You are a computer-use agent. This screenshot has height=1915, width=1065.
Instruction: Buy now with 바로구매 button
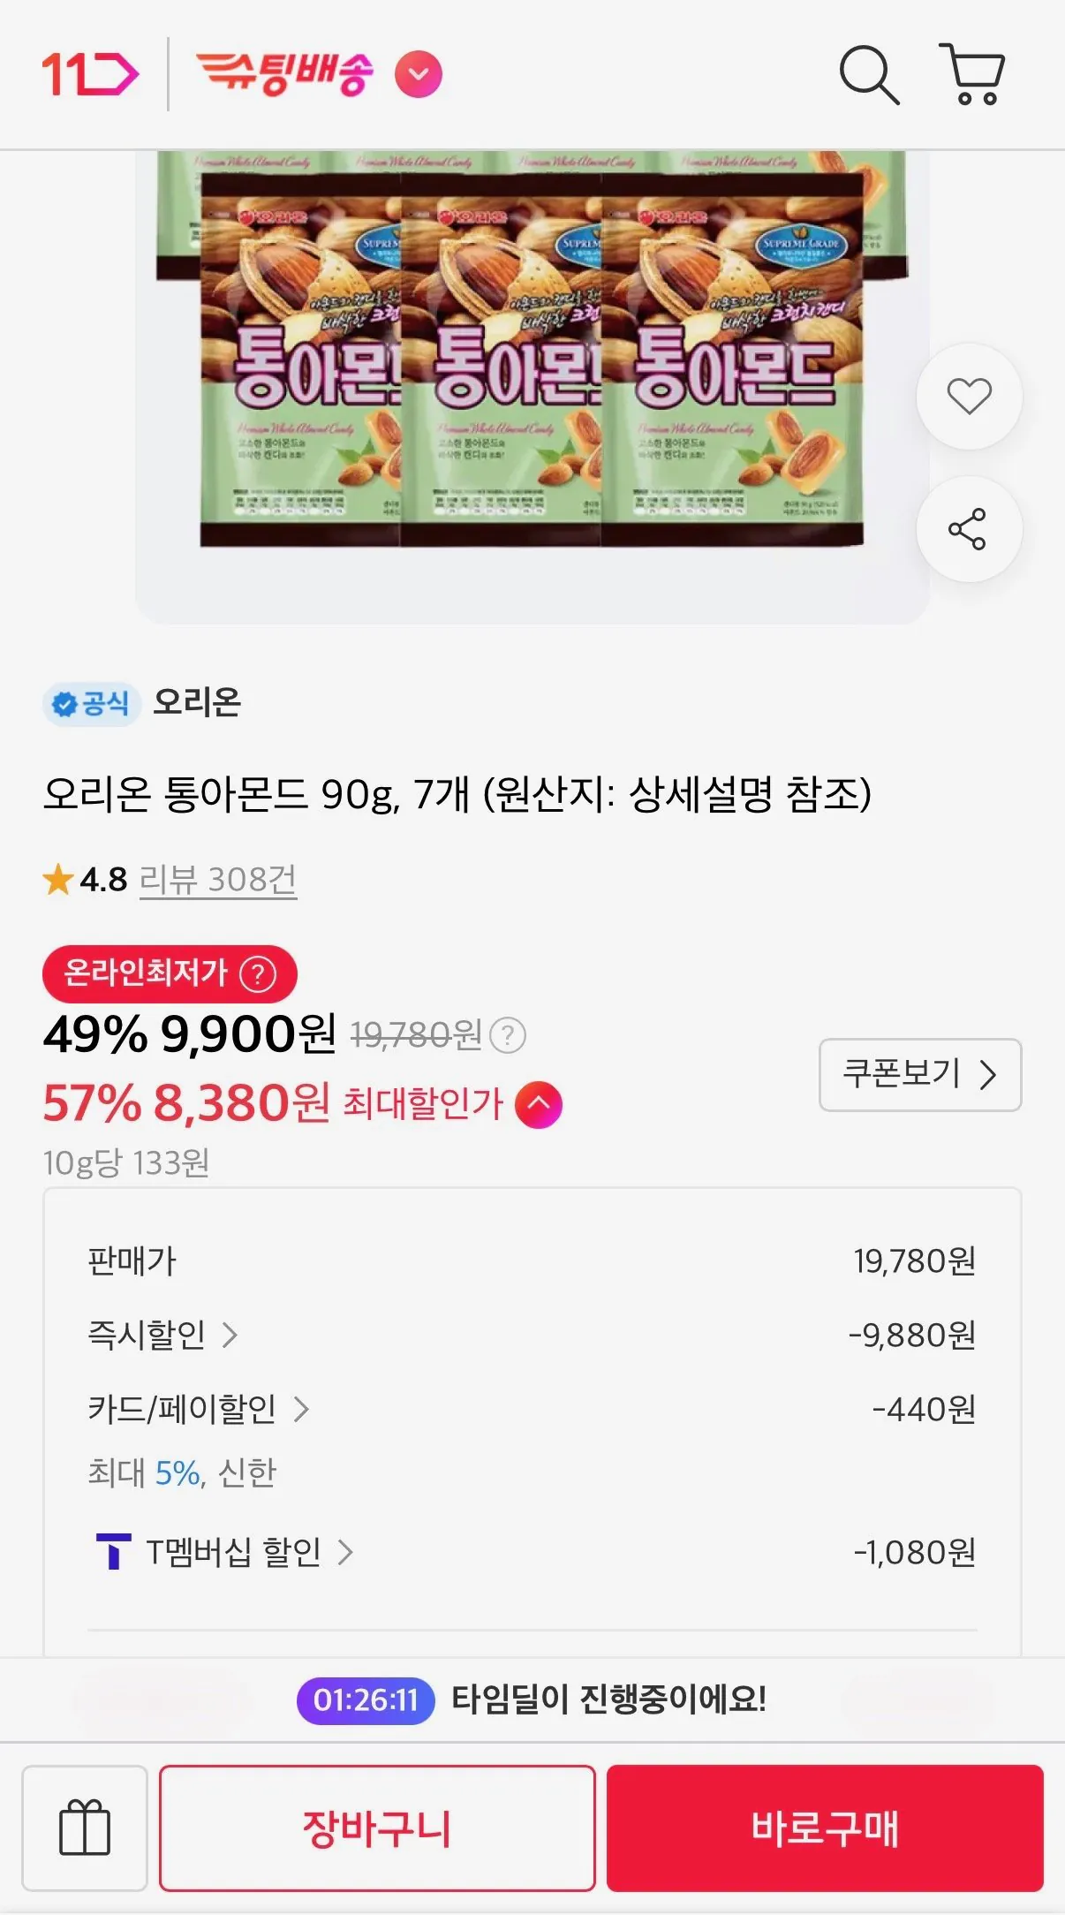(x=825, y=1828)
